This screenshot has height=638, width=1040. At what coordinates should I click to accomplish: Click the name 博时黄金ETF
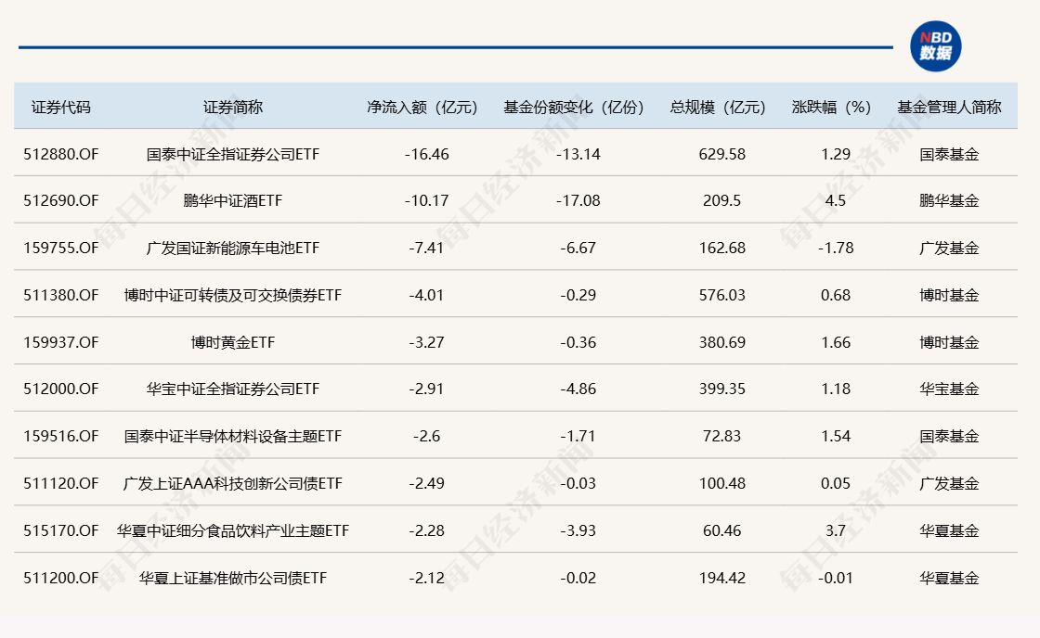coord(233,342)
